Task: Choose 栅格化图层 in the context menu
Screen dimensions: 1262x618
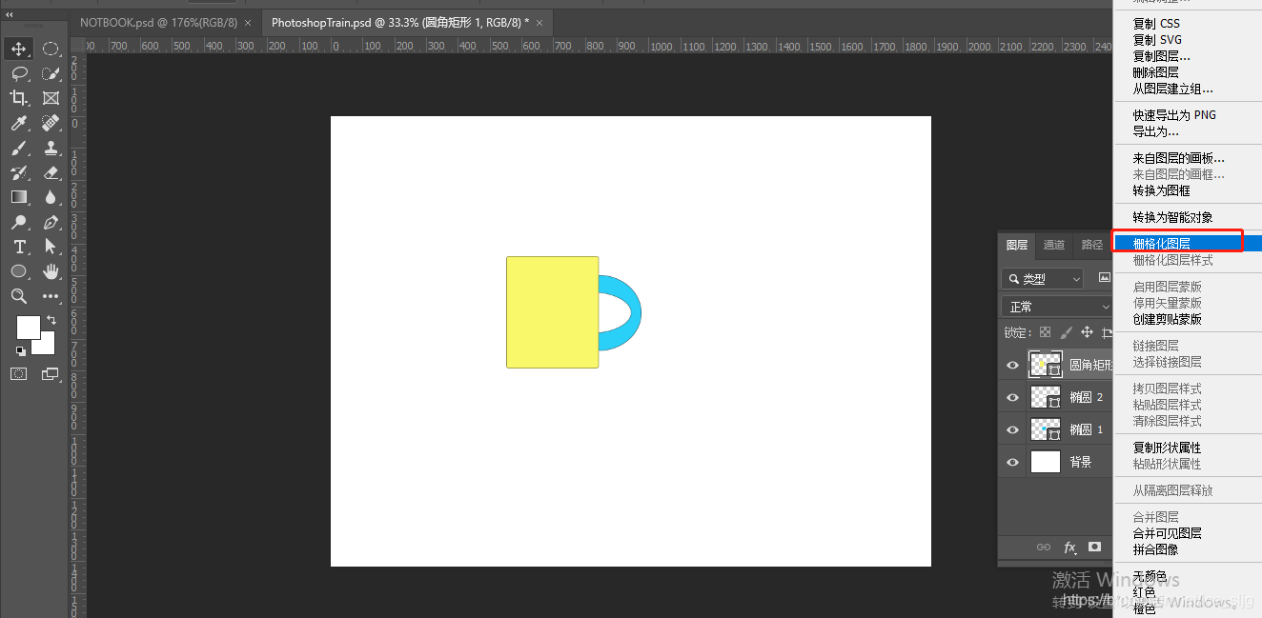Action: pyautogui.click(x=1188, y=244)
